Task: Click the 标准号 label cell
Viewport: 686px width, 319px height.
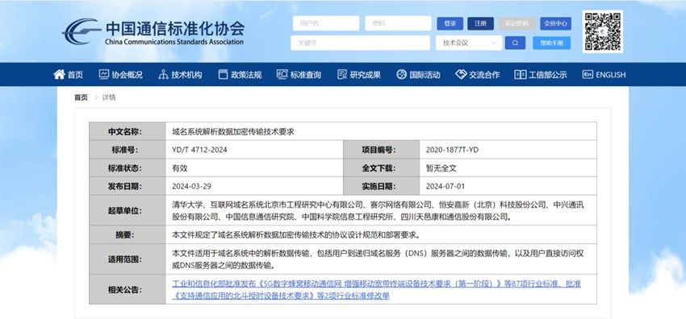Action: 128,150
